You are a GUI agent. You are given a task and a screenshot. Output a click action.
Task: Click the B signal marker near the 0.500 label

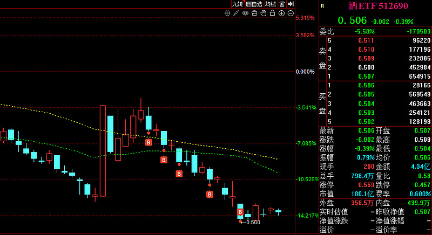(x=240, y=212)
